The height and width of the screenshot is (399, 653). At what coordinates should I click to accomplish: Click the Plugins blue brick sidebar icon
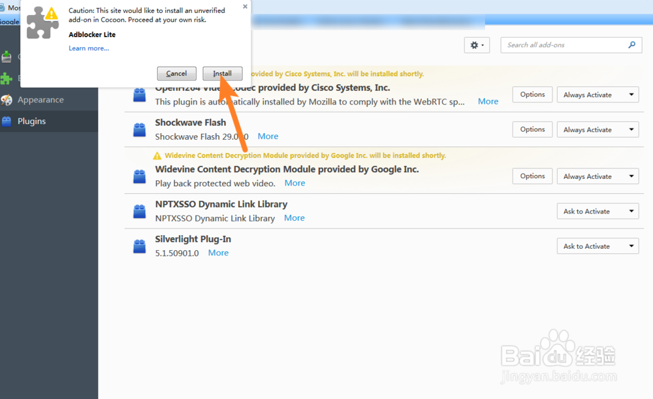(x=7, y=121)
